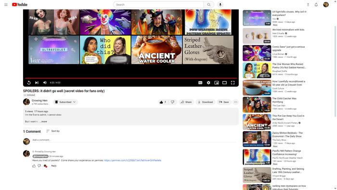
Task: Open the hamburger guide menu
Action: pyautogui.click(x=6, y=4)
